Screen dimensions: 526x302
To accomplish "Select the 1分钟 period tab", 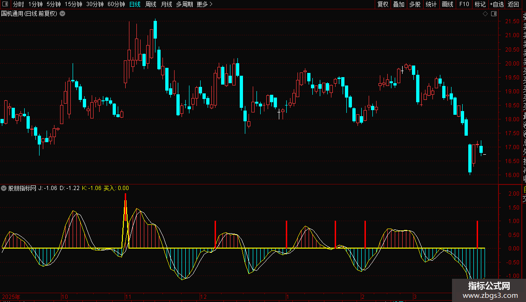I will pyautogui.click(x=35, y=4).
